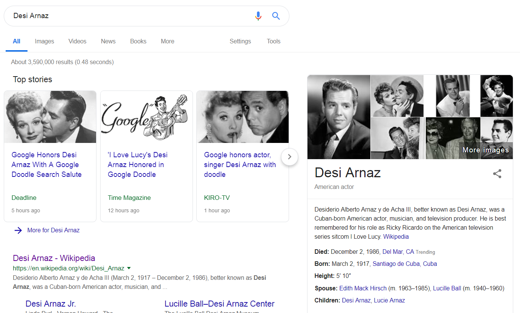Open search Settings
Viewport: 520px width, 313px height.
(240, 41)
